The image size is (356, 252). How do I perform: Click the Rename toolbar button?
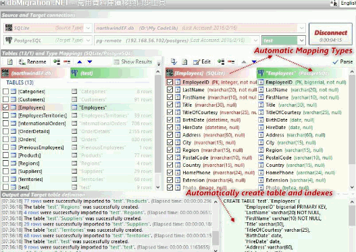(x=32, y=61)
